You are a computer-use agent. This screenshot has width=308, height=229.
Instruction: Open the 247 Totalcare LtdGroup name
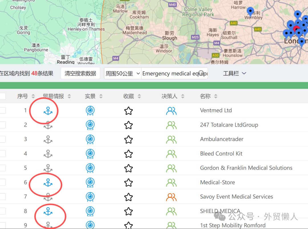coord(229,125)
